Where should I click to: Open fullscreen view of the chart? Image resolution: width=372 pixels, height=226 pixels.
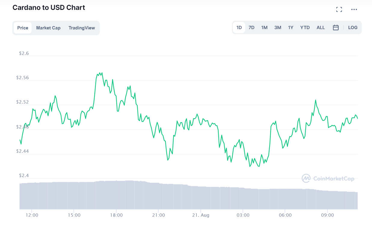(x=339, y=9)
